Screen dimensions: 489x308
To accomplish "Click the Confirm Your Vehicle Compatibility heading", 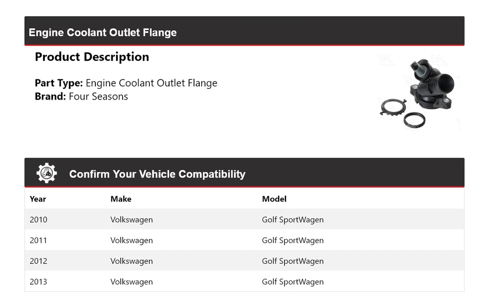I will (x=157, y=174).
